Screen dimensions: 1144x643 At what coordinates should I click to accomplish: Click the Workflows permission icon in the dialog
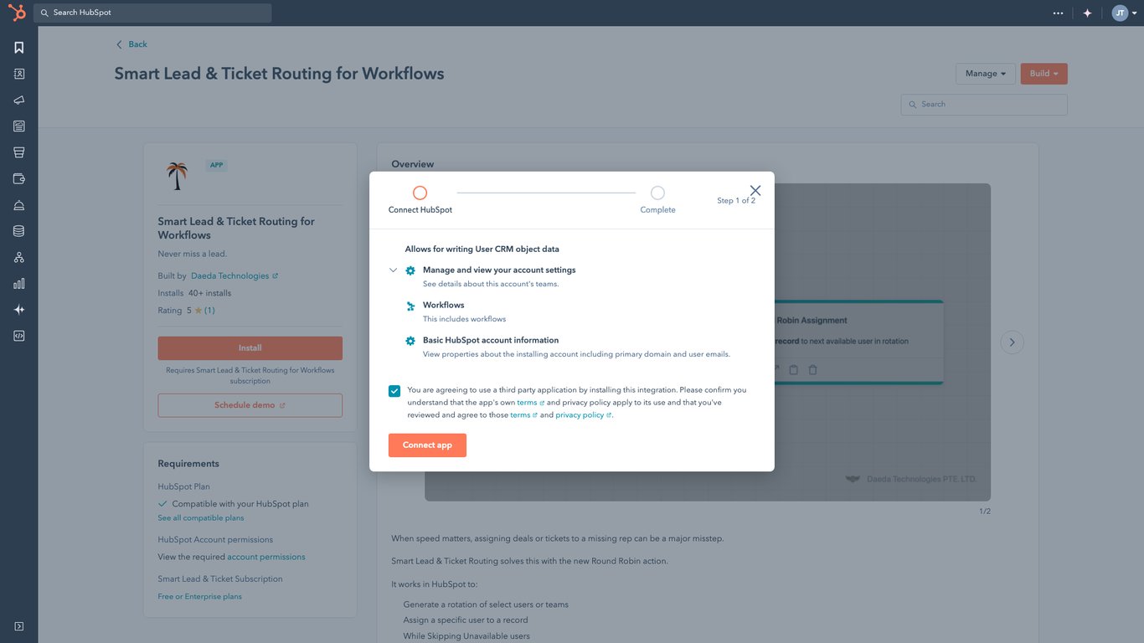[410, 306]
